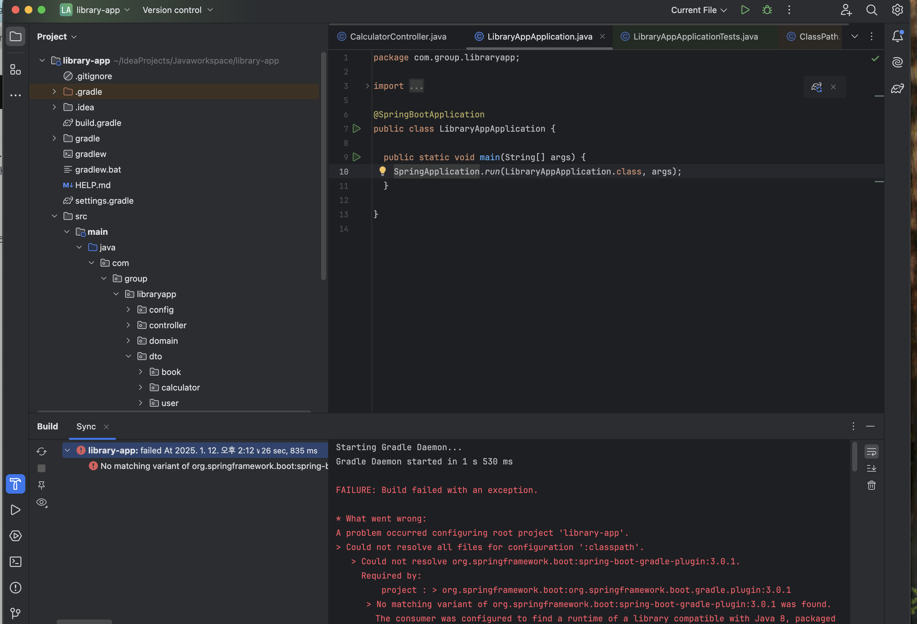Open editor tab options menu
917x624 pixels.
[x=871, y=36]
